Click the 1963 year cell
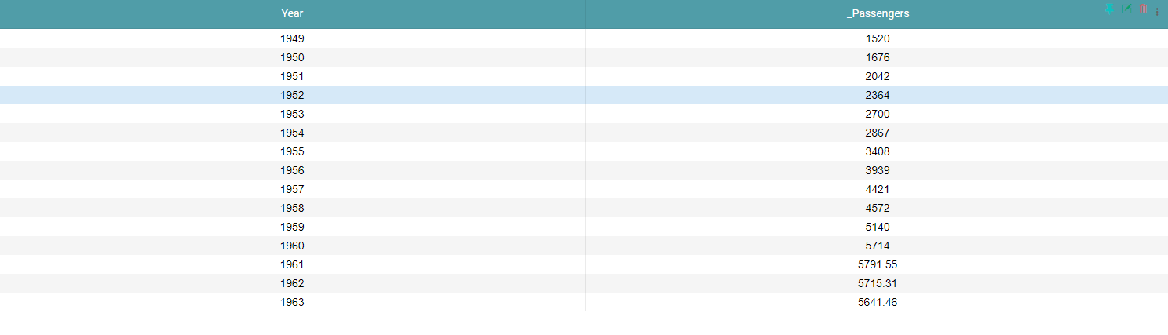The height and width of the screenshot is (335, 1168). 292,302
